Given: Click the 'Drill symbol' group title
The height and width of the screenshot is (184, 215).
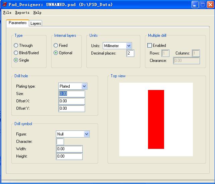Looking at the screenshot, I should click(x=23, y=124).
